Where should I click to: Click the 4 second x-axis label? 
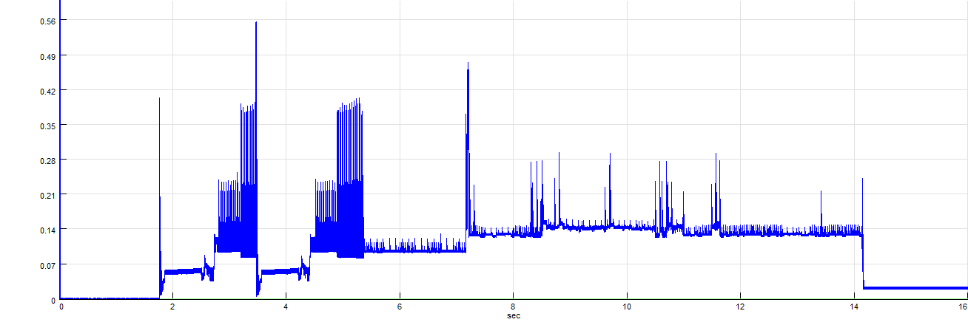(286, 307)
